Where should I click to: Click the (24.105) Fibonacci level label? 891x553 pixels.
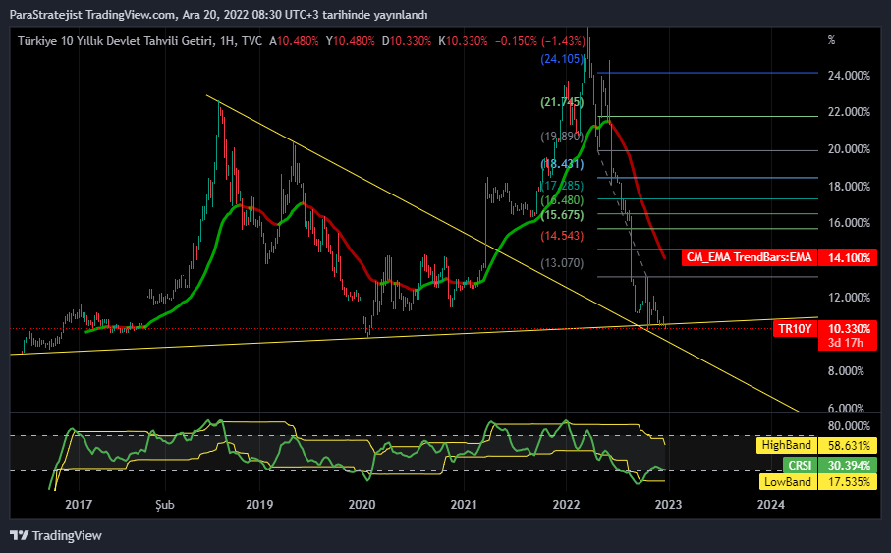click(x=562, y=59)
